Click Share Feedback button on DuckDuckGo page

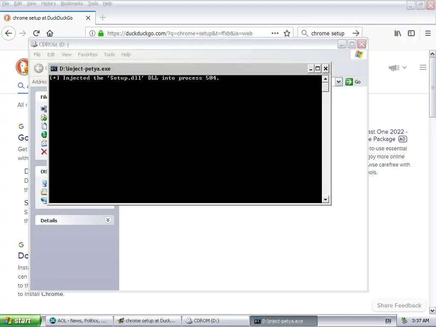click(x=399, y=305)
